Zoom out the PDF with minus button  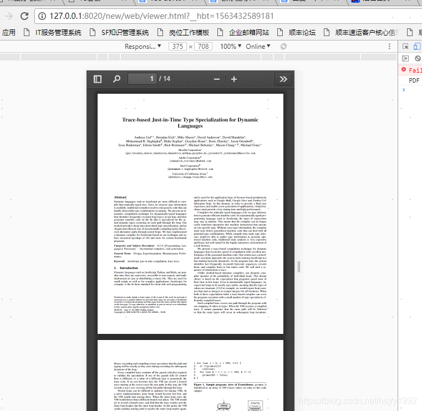[x=217, y=79]
